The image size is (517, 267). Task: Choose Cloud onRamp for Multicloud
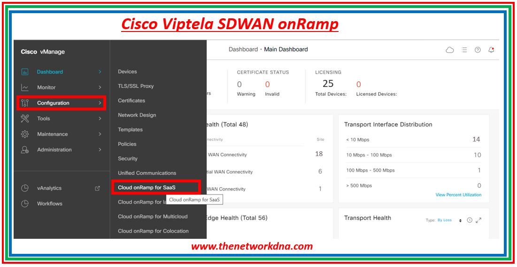[x=153, y=216]
